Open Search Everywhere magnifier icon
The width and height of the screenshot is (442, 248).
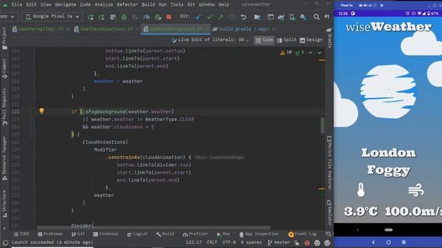pyautogui.click(x=316, y=17)
